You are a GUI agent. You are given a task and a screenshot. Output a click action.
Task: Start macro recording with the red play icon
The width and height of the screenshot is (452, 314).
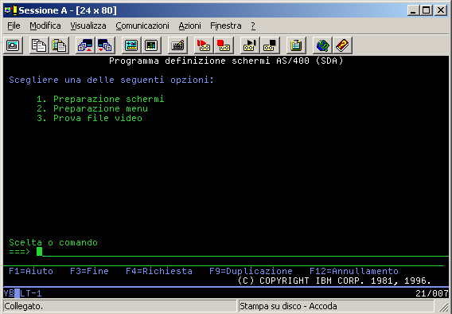click(204, 45)
